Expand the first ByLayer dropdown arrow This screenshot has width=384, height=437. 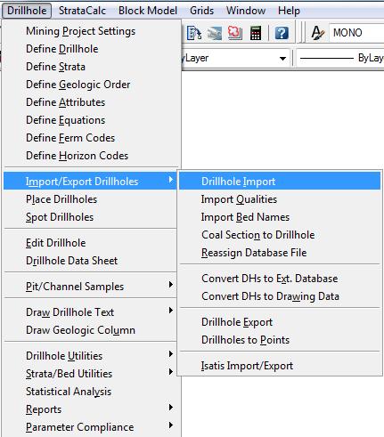pos(283,58)
